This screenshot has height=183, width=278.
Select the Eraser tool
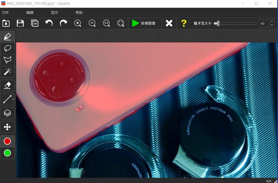(7, 86)
